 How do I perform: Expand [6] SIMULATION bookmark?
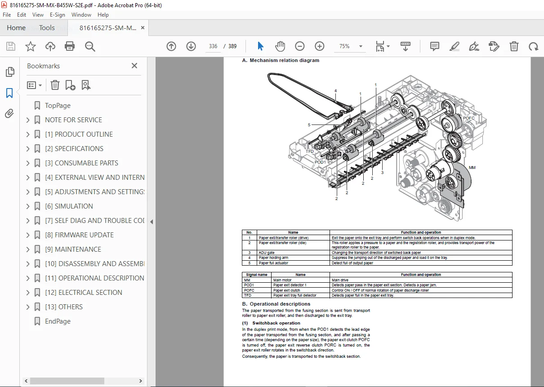(x=28, y=206)
